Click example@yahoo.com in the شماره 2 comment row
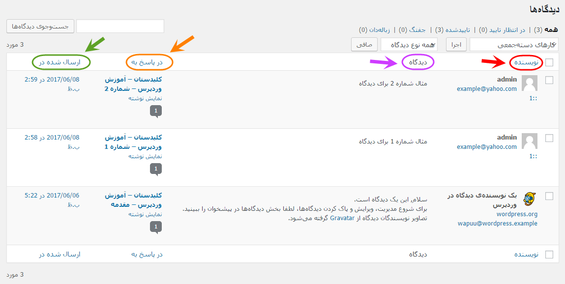The height and width of the screenshot is (284, 565). 487,89
